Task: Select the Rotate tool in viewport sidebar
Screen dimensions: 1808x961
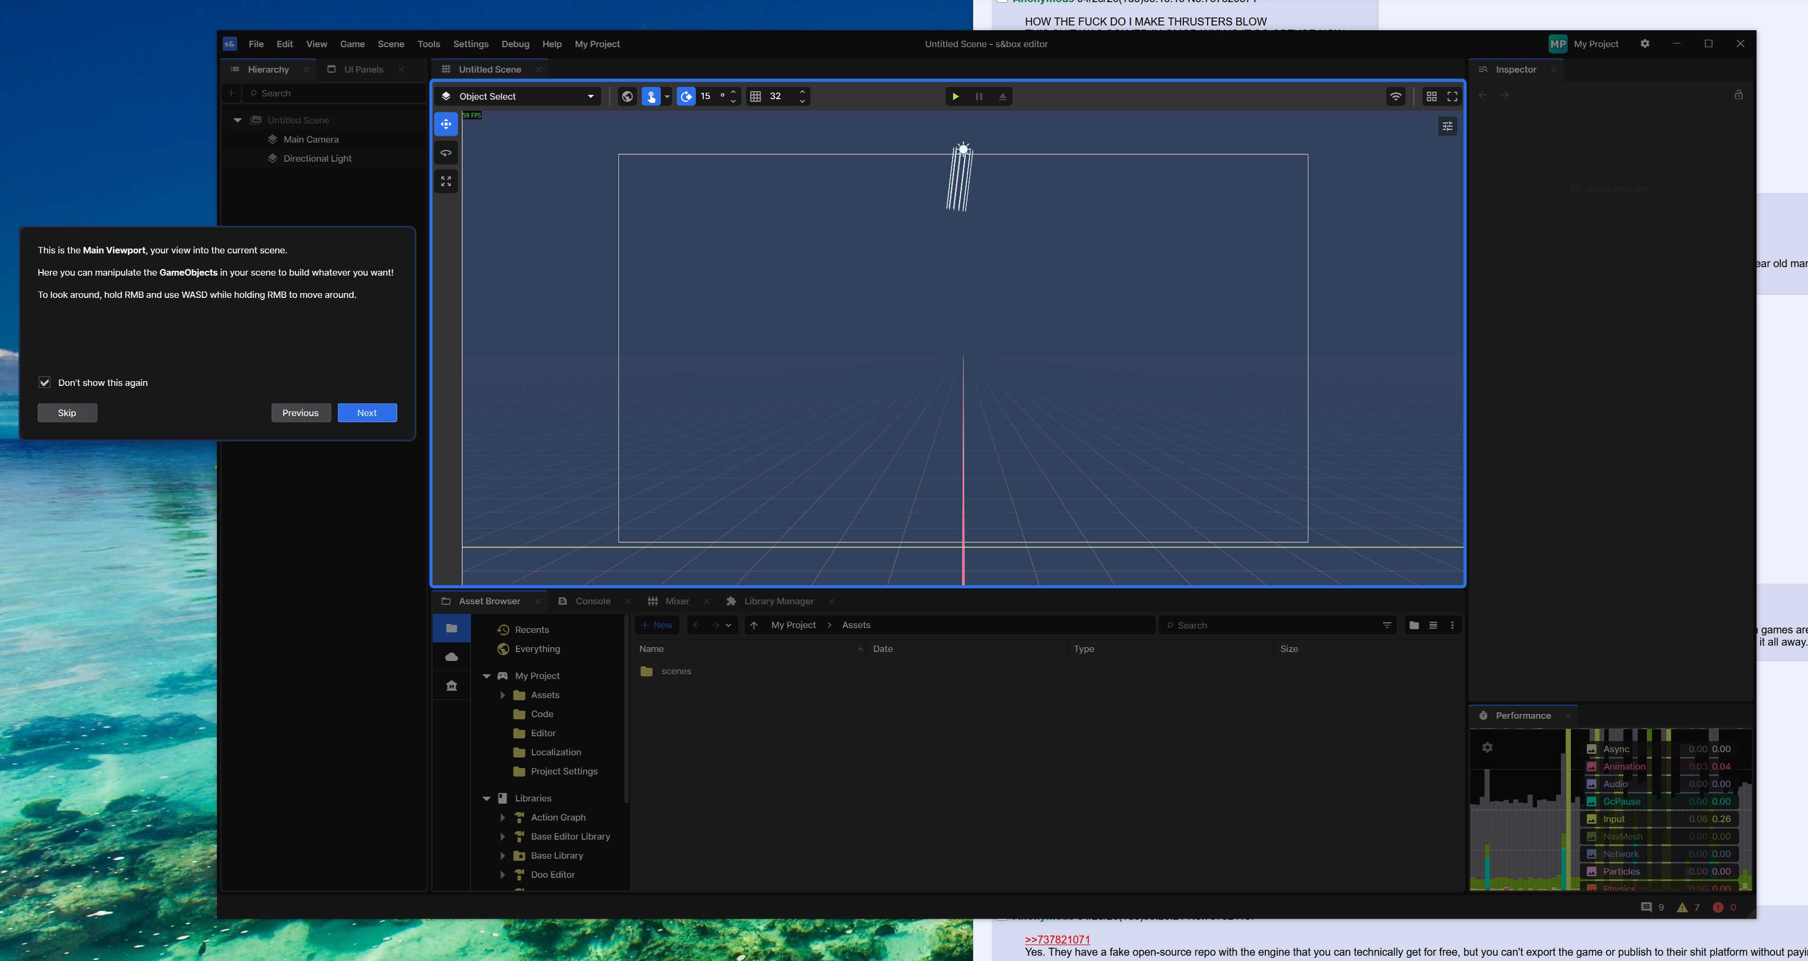Action: (x=447, y=153)
